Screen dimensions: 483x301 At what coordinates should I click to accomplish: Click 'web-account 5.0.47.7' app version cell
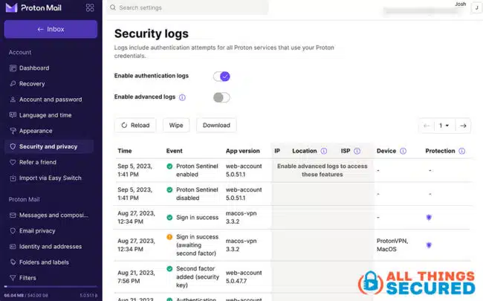click(244, 276)
